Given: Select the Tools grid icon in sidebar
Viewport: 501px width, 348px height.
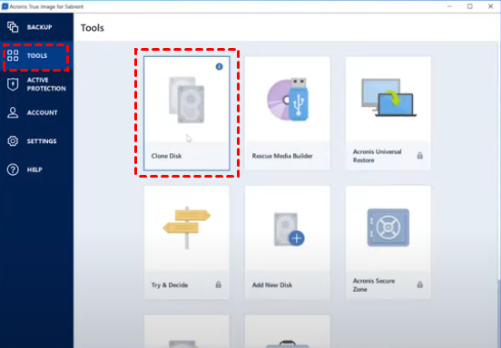Looking at the screenshot, I should coord(13,55).
